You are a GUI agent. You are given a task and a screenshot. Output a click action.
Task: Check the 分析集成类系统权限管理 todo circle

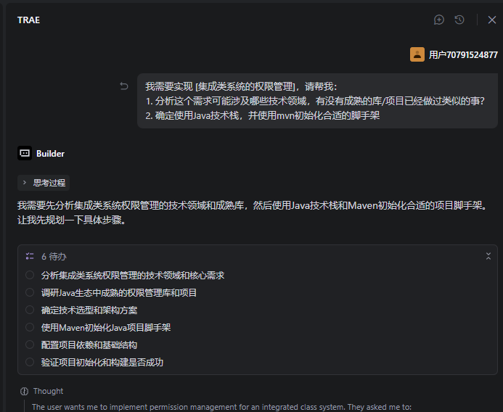click(30, 276)
